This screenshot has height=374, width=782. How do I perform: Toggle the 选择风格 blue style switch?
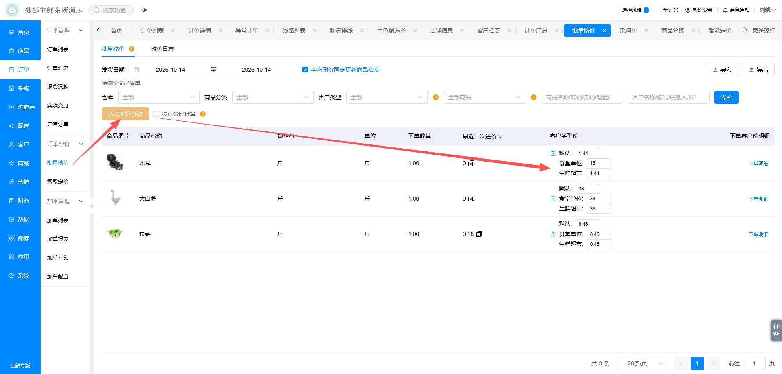click(x=646, y=10)
